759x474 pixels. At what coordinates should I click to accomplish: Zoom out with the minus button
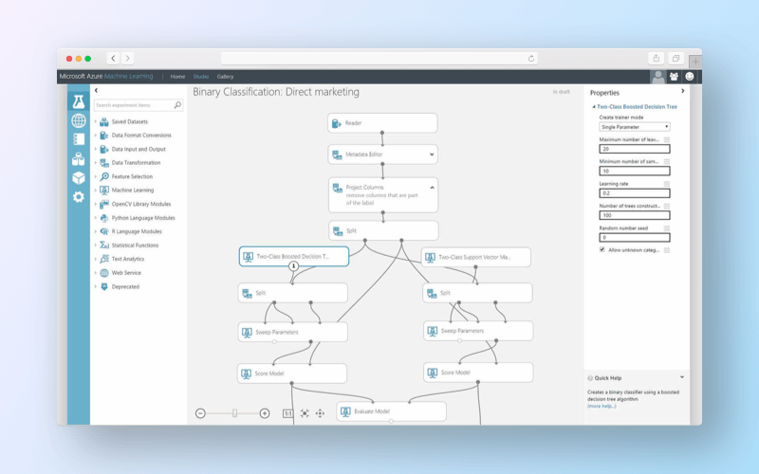[x=200, y=413]
